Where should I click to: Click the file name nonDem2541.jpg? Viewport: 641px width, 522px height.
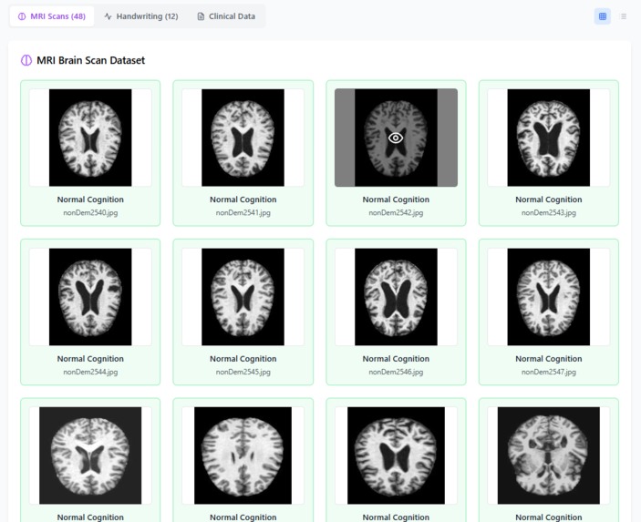point(243,213)
